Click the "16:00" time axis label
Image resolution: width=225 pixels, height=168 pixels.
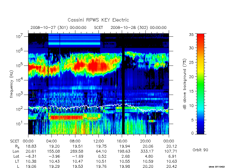click(122, 141)
